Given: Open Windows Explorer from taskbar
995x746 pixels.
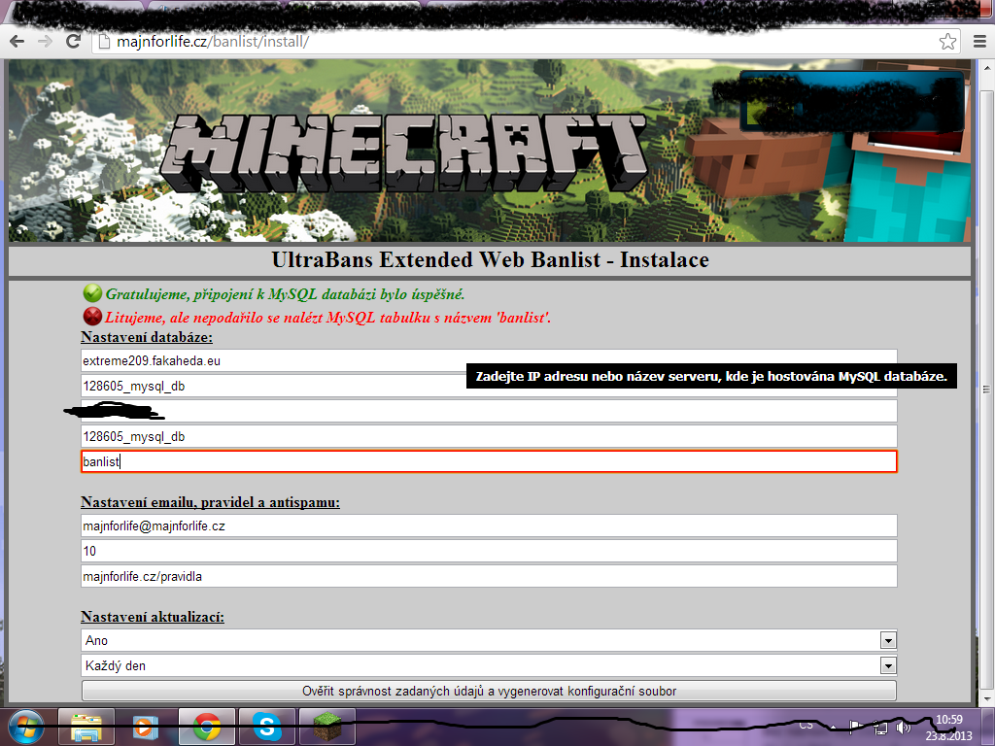Looking at the screenshot, I should 86,727.
